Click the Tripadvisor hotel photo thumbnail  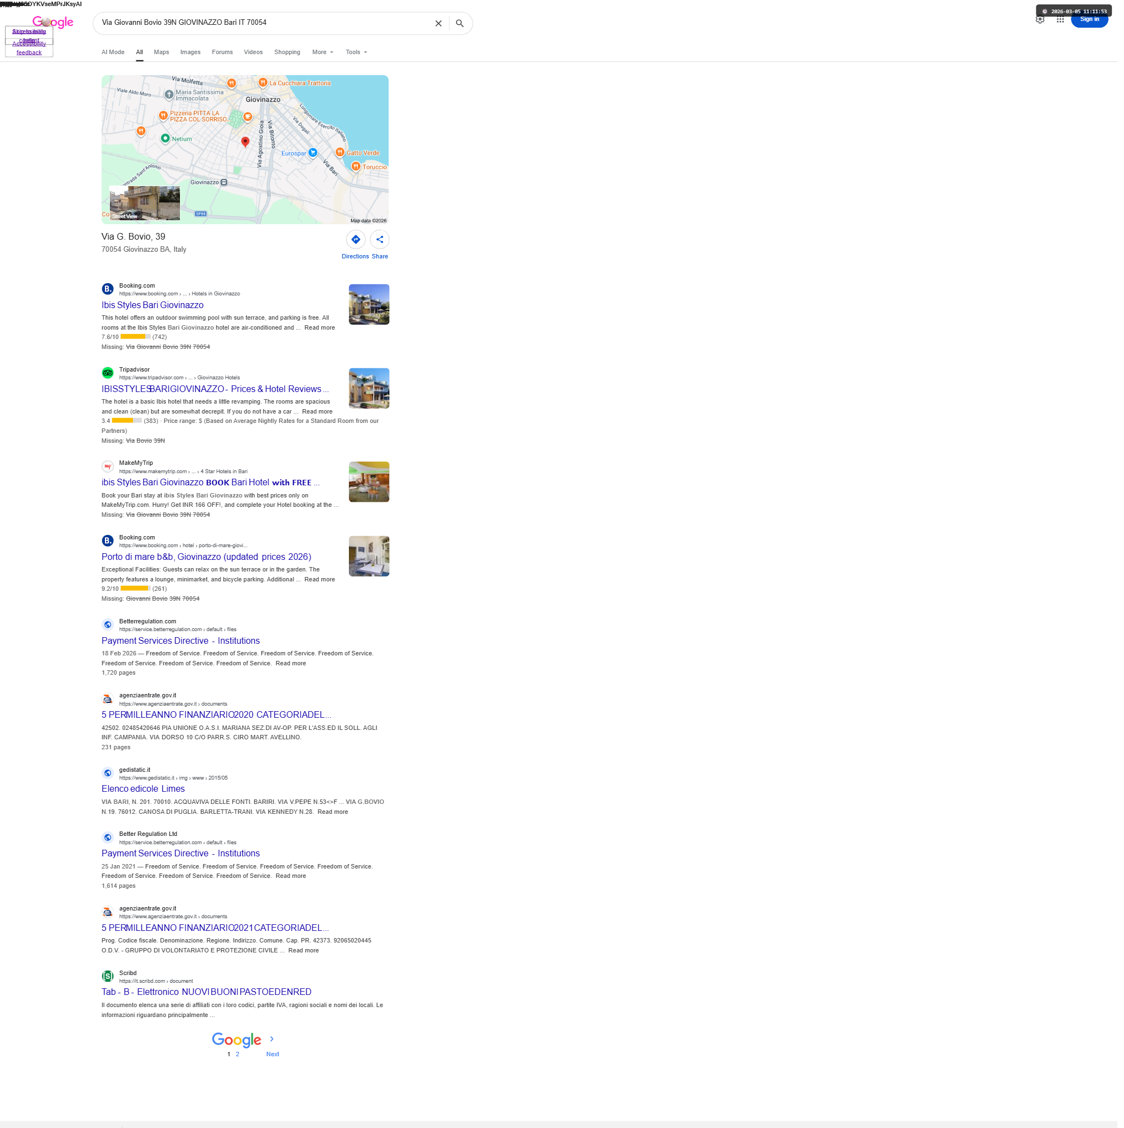[372, 390]
